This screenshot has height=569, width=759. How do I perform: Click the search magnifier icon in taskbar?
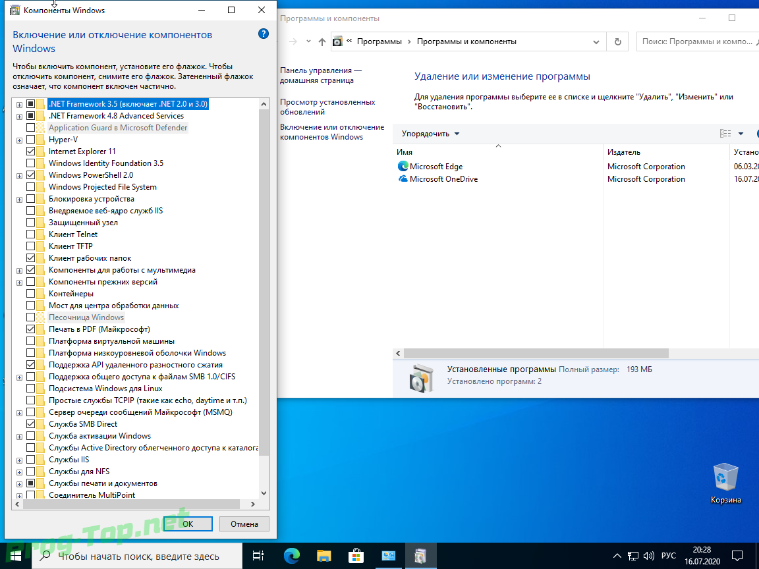[45, 555]
